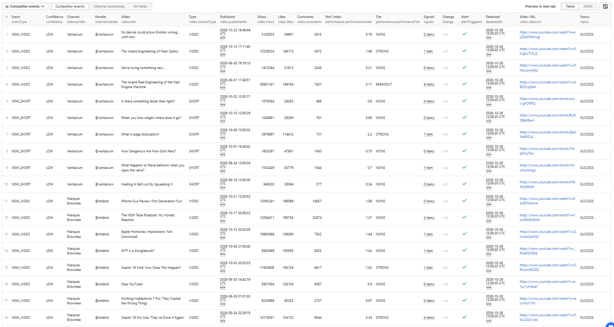This screenshot has height=327, width=614.
Task: Open video URL for WTF is a Googlebook row
Action: 547,251
